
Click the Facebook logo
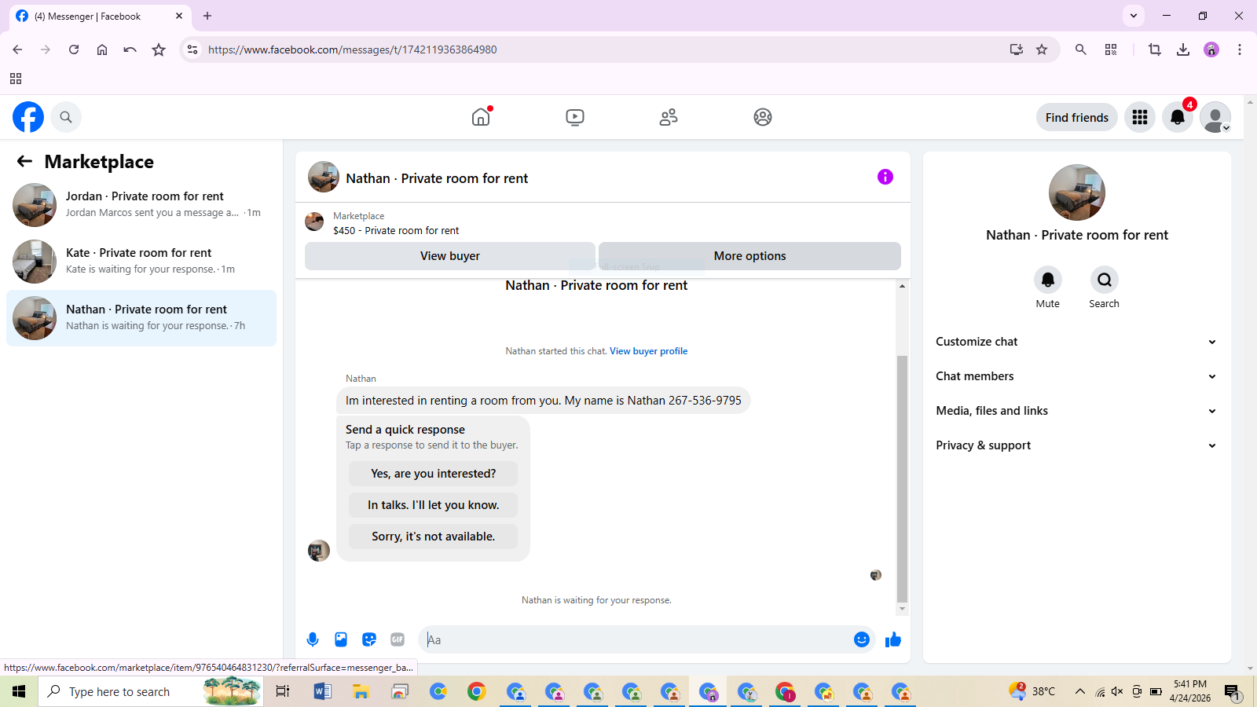(x=28, y=117)
